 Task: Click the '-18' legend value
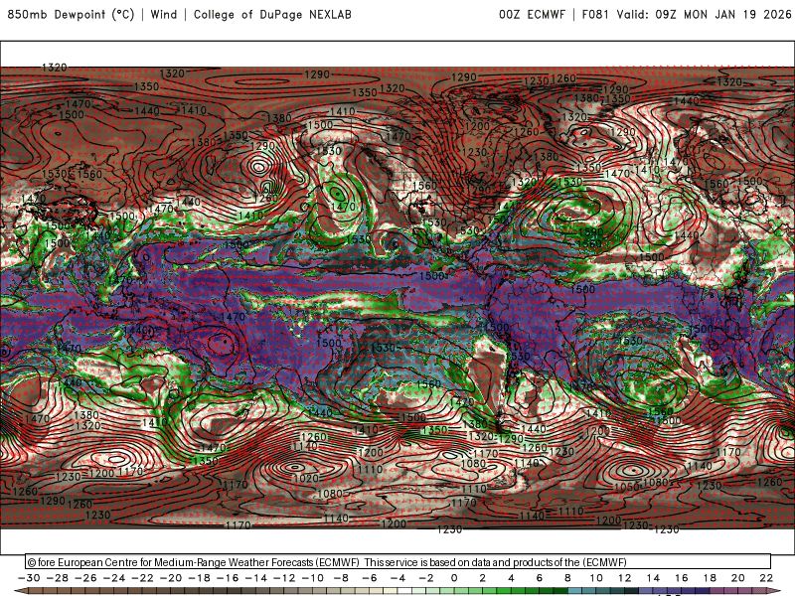[x=200, y=578]
